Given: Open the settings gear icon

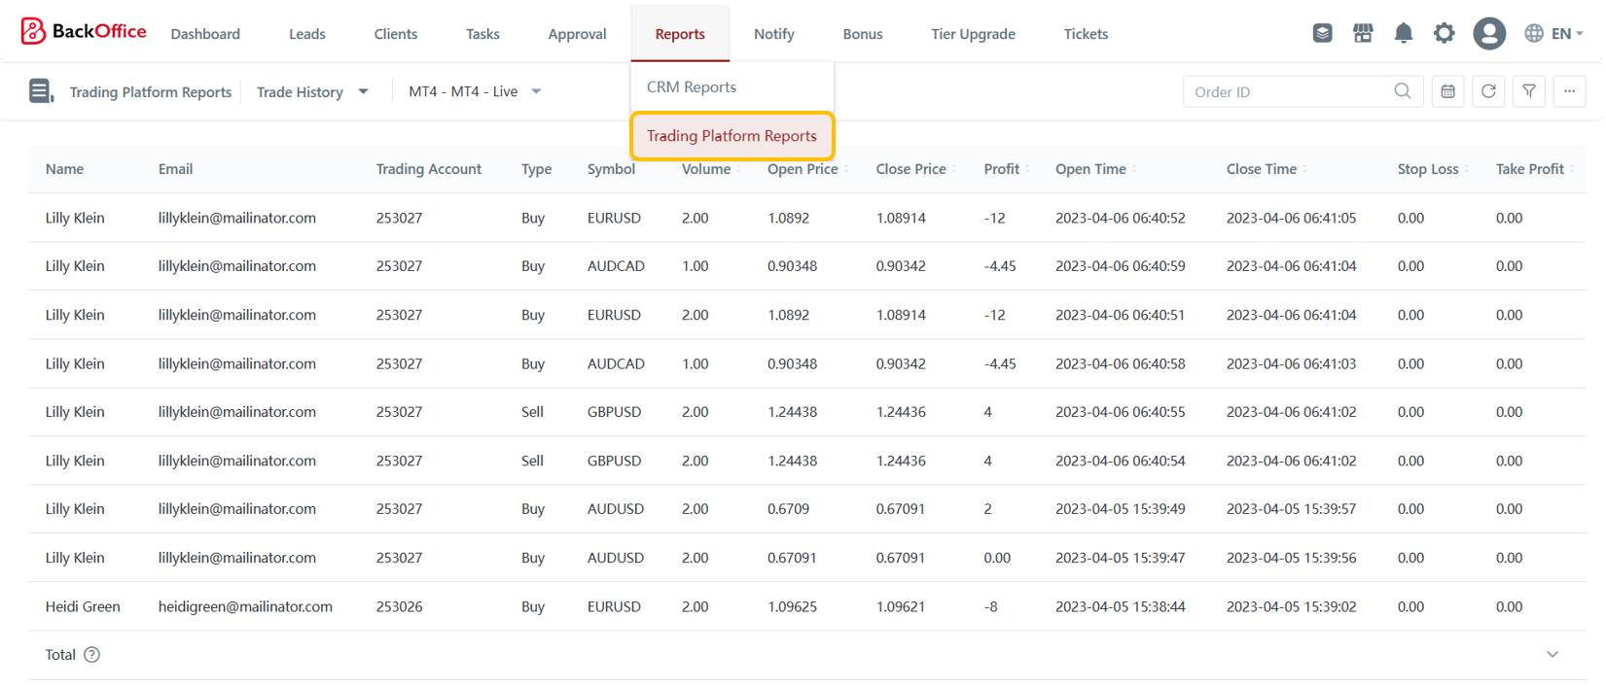Looking at the screenshot, I should [1444, 33].
